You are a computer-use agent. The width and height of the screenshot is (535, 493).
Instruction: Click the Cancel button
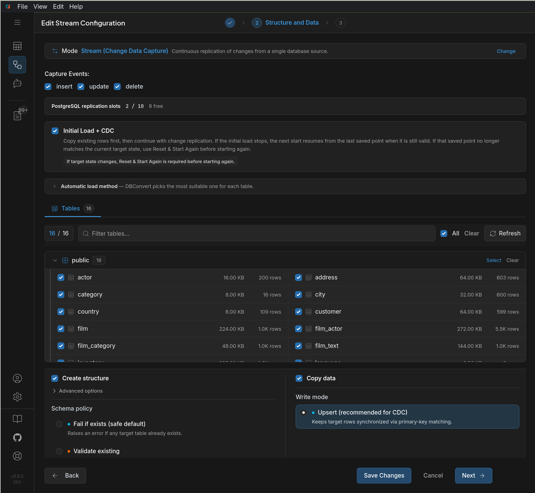tap(433, 476)
